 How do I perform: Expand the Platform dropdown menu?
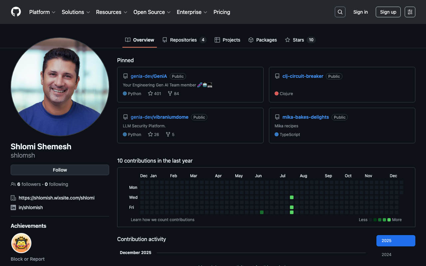pyautogui.click(x=42, y=12)
